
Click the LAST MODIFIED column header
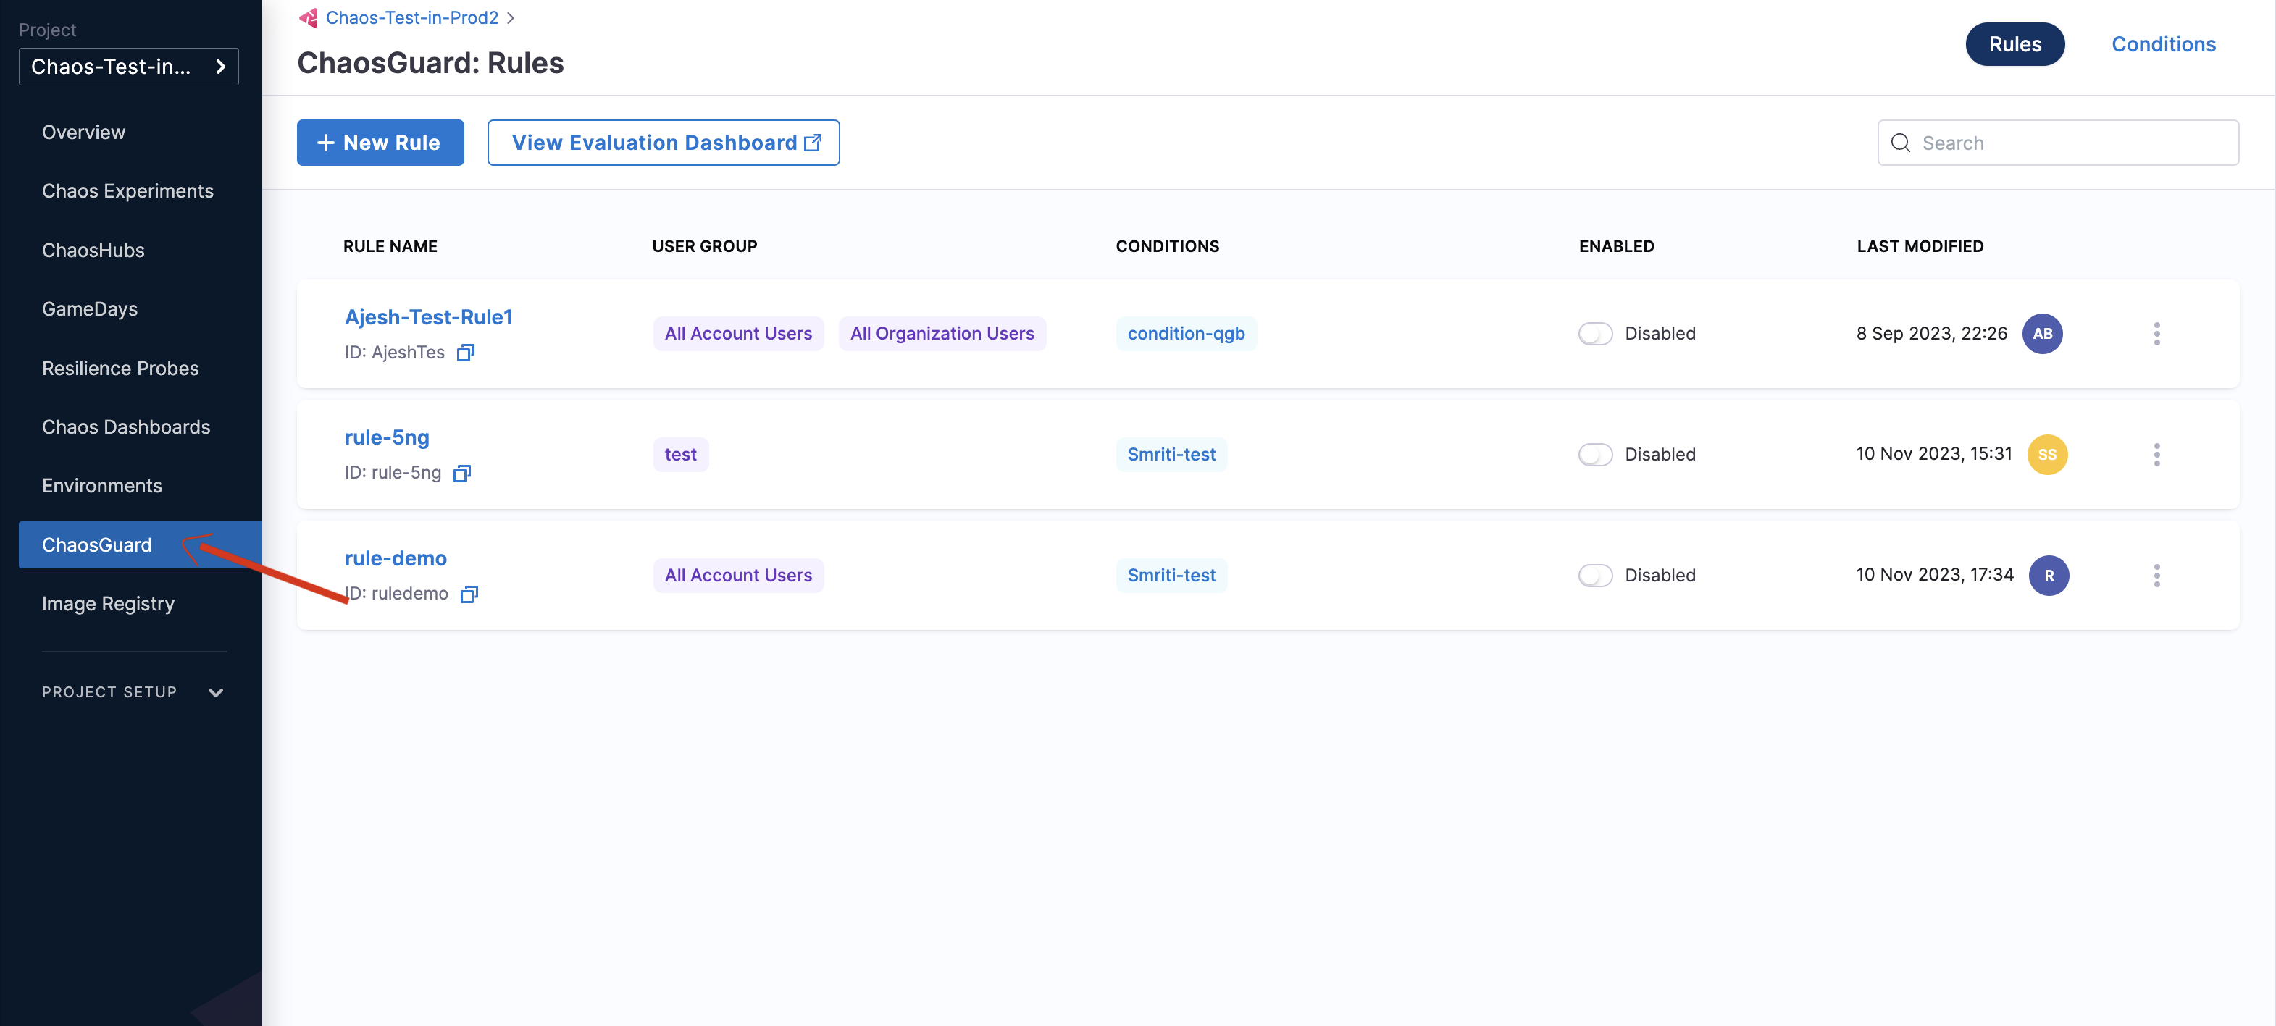click(1920, 246)
